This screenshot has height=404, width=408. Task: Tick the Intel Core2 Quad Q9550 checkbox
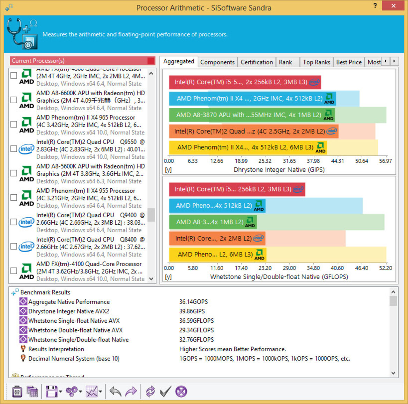14,149
